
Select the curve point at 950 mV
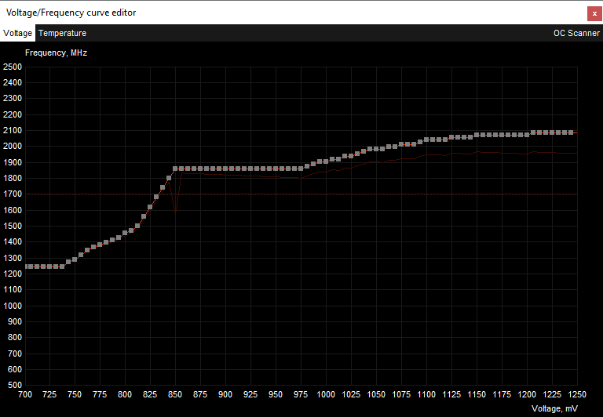[x=276, y=169]
